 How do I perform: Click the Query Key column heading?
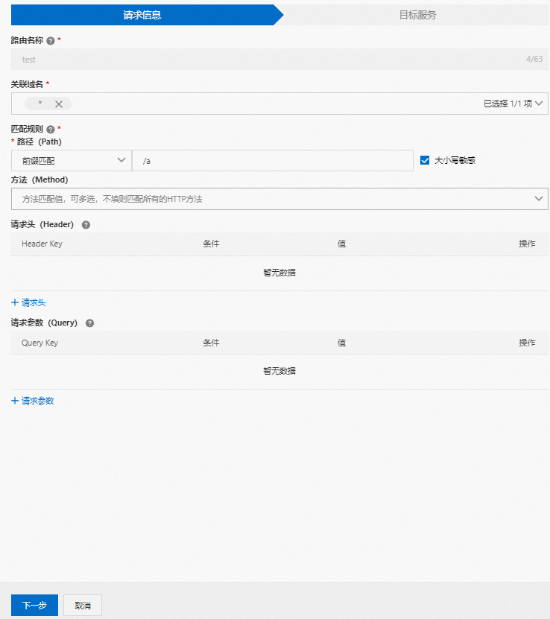click(x=39, y=343)
